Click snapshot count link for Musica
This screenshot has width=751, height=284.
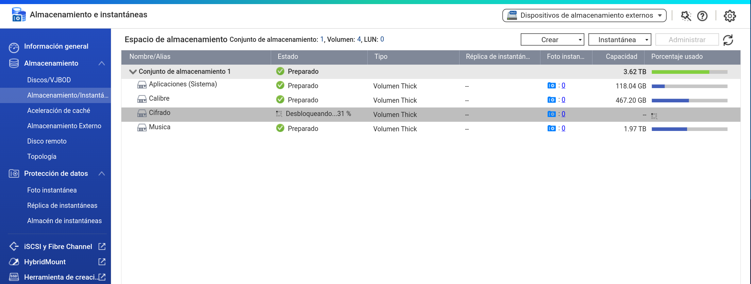click(563, 128)
